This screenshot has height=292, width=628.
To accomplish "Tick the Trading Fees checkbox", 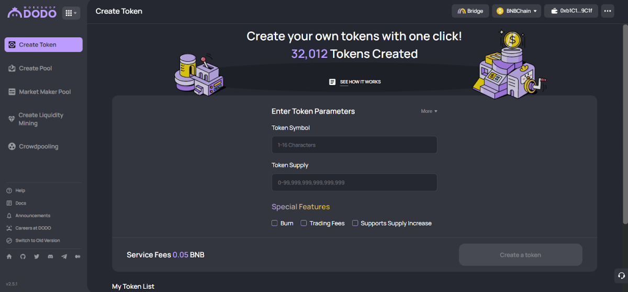I will (304, 223).
